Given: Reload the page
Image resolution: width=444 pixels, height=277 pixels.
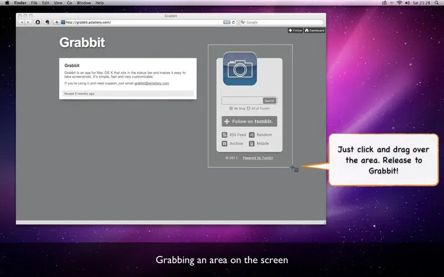Looking at the screenshot, I should click(x=234, y=22).
